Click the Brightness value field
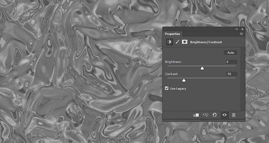Viewport: 269px width, 143px height. click(232, 62)
